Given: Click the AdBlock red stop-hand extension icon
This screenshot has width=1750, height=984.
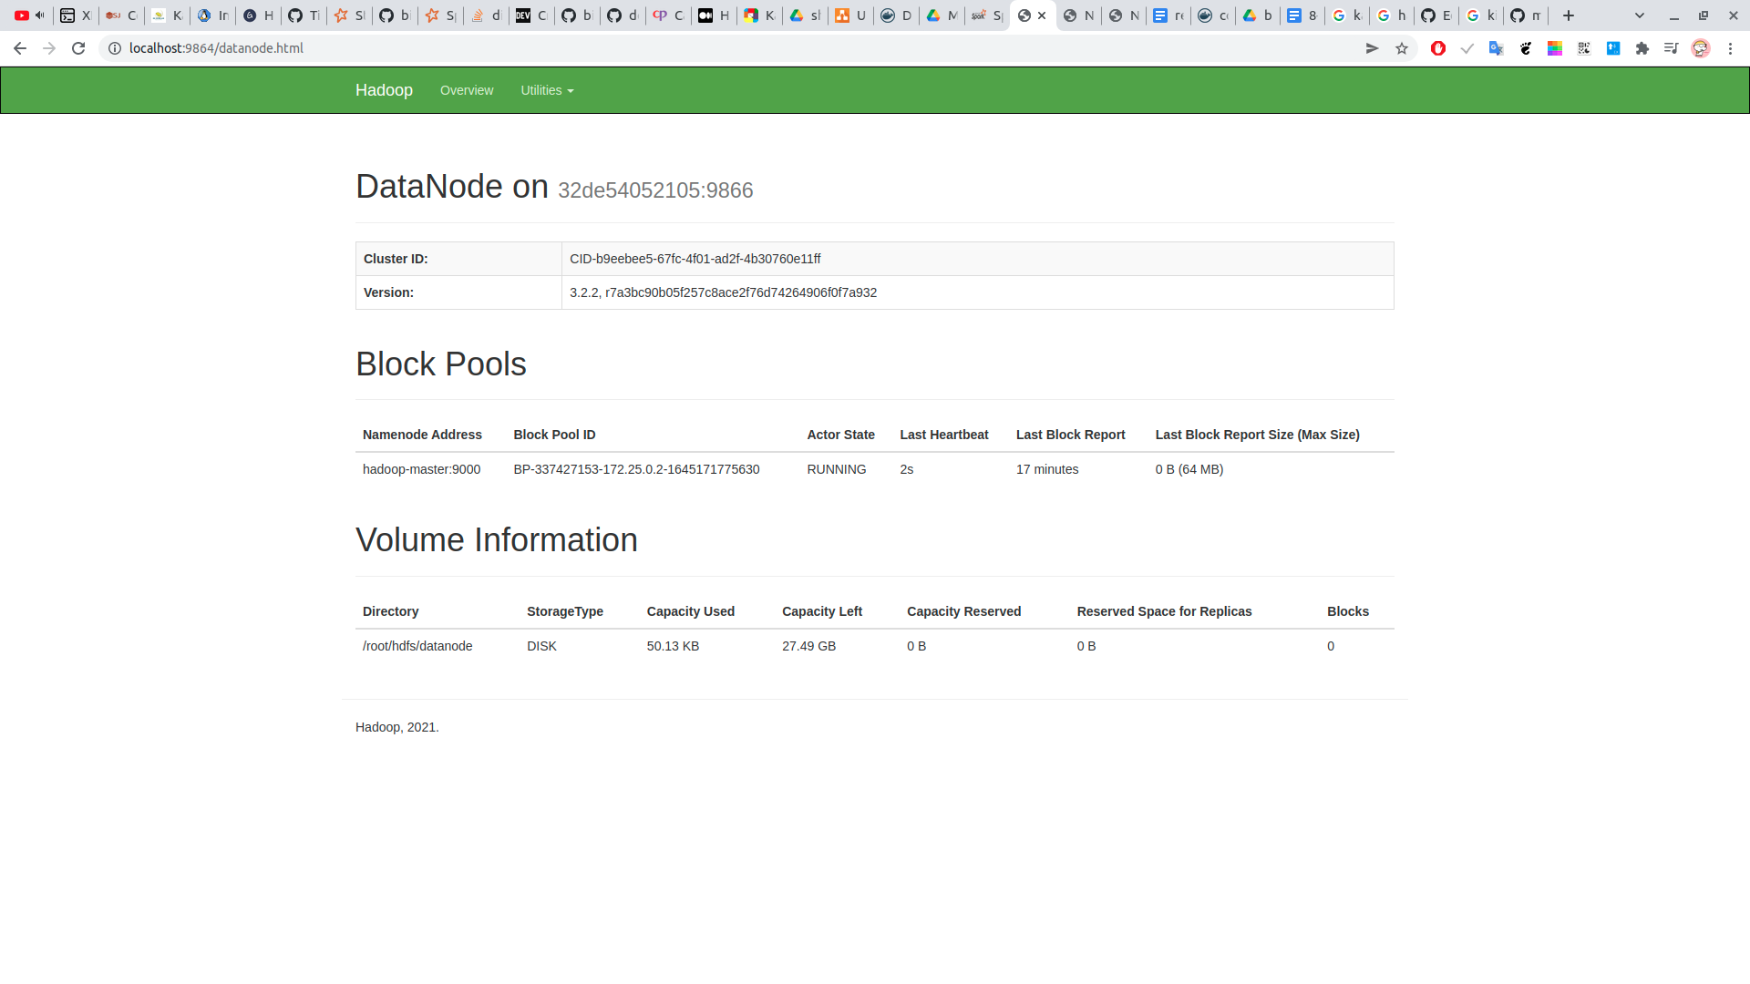Looking at the screenshot, I should click(x=1438, y=48).
